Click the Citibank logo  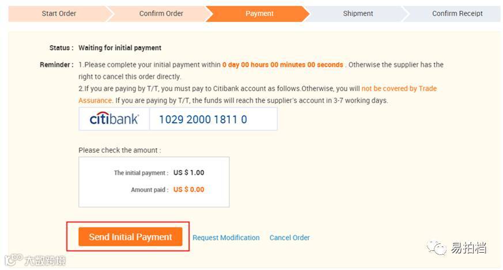114,119
